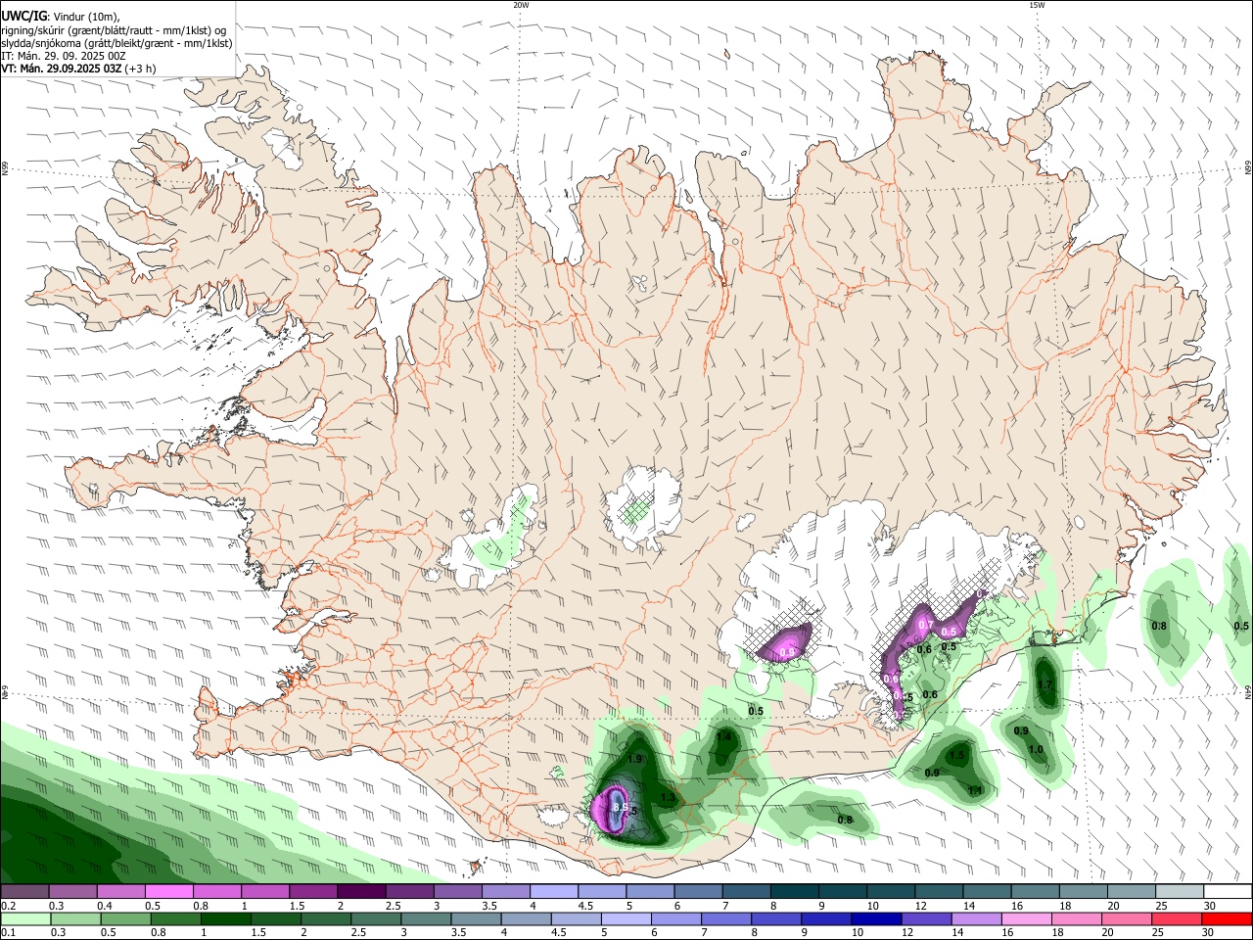Click the UWC/IG title in the header
Image resolution: width=1253 pixels, height=940 pixels.
pos(23,16)
